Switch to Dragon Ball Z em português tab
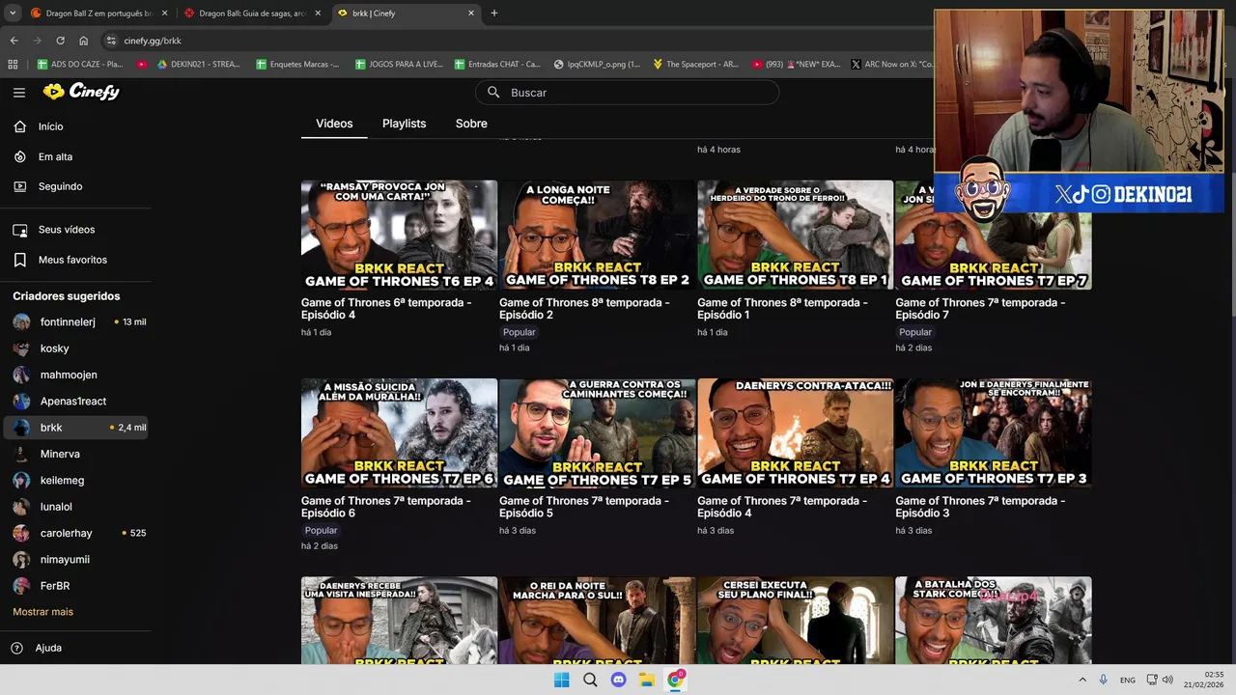 click(98, 14)
